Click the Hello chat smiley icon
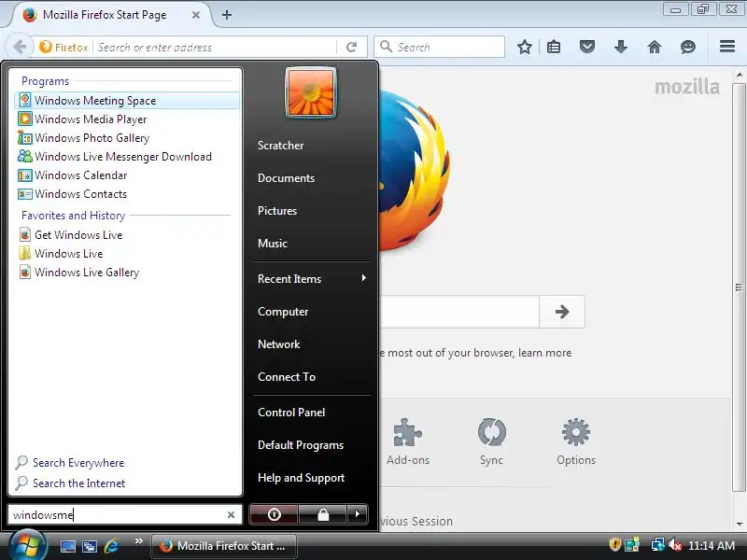747x560 pixels. click(688, 47)
